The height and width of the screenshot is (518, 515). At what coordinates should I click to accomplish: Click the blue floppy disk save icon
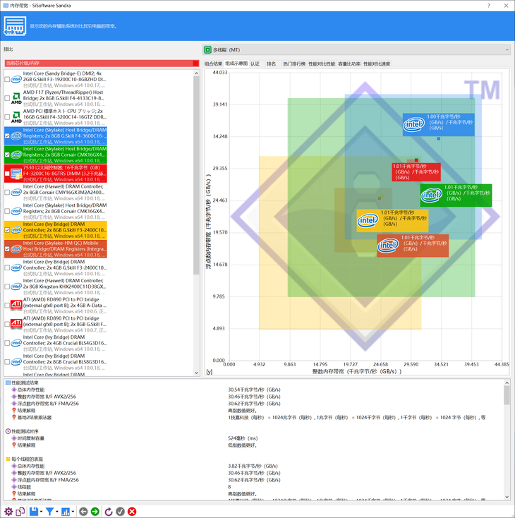[x=34, y=512]
